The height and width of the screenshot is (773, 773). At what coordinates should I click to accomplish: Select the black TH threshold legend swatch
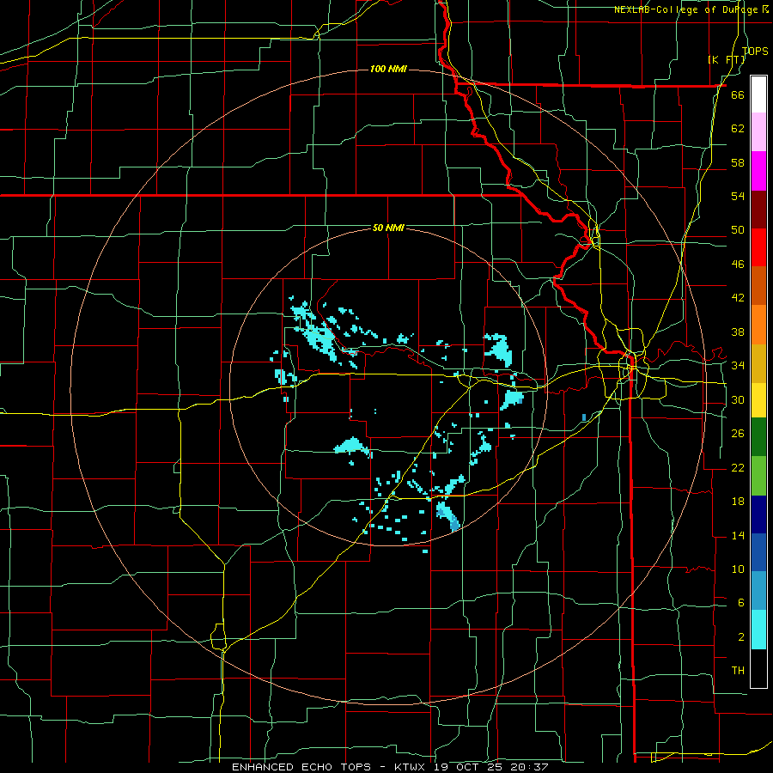(x=758, y=668)
